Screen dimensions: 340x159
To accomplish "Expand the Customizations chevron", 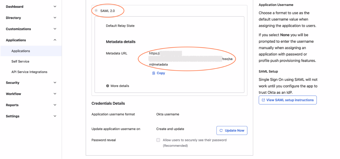I will (x=55, y=29).
